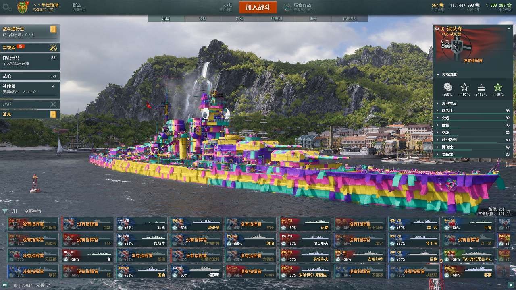Expand the 鱼雷 torpedoes stat
The height and width of the screenshot is (290, 516).
[473, 125]
